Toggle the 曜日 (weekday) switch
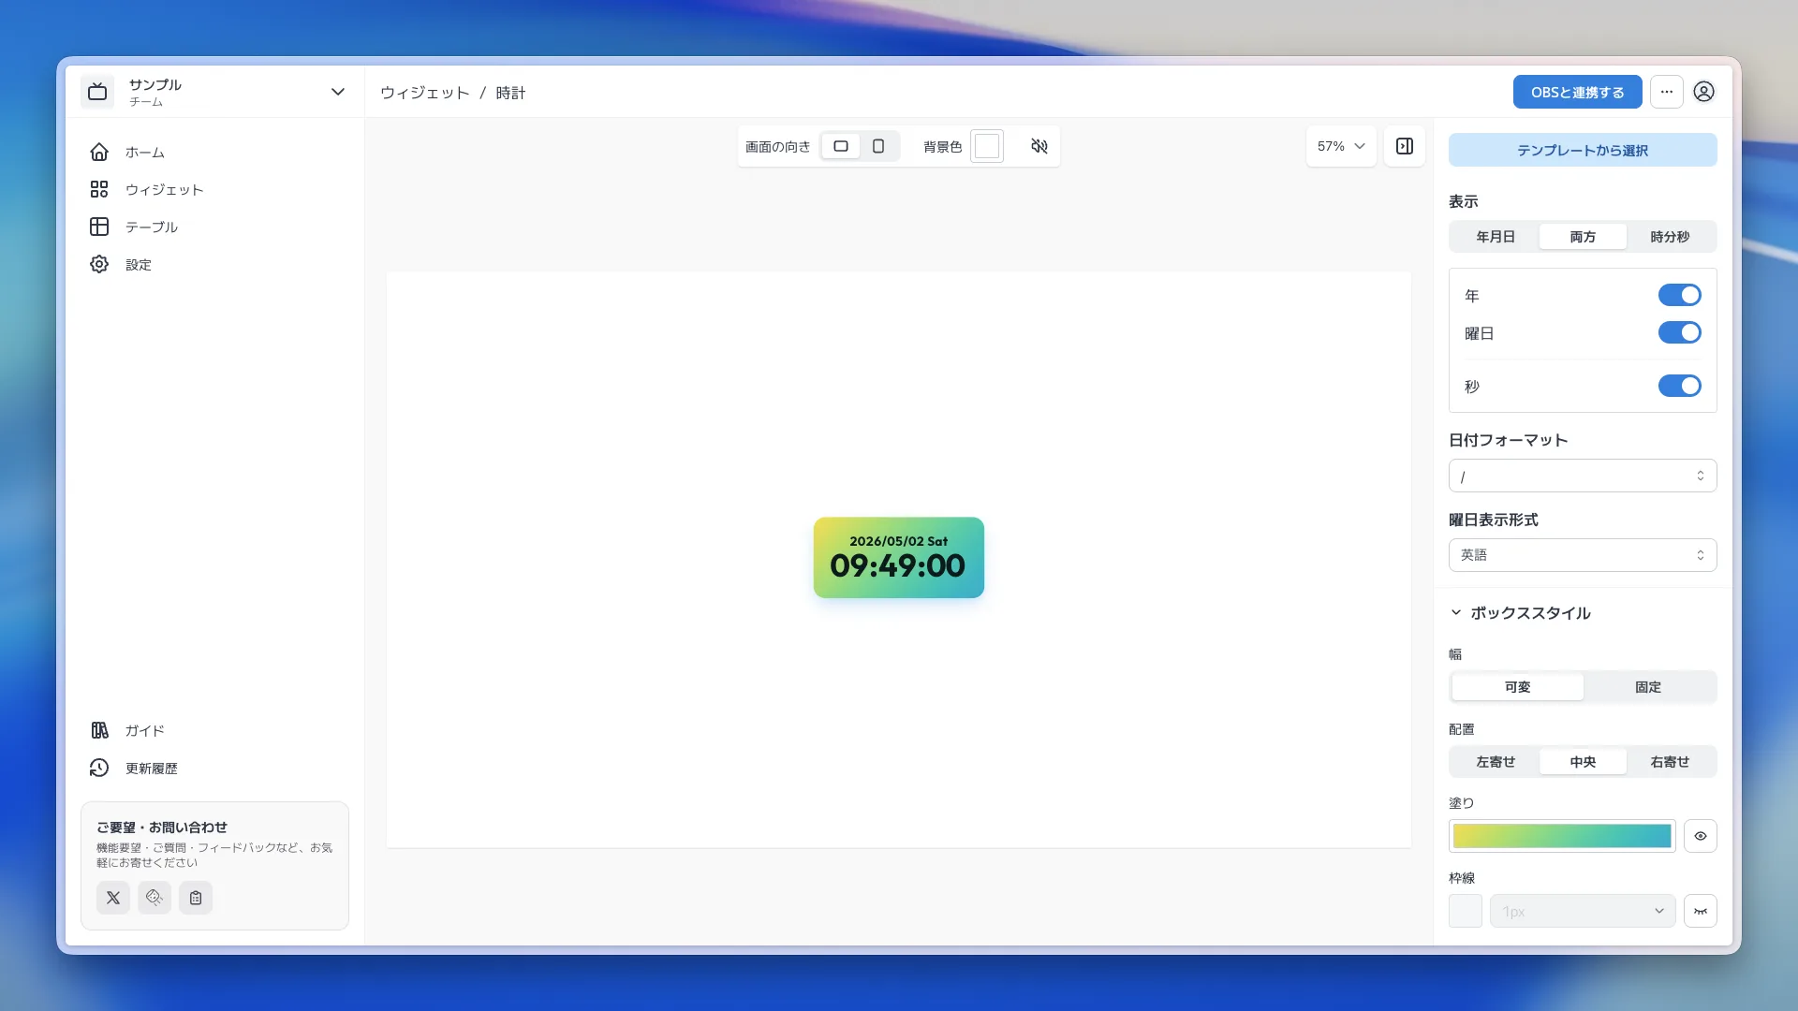The image size is (1798, 1011). tap(1679, 332)
